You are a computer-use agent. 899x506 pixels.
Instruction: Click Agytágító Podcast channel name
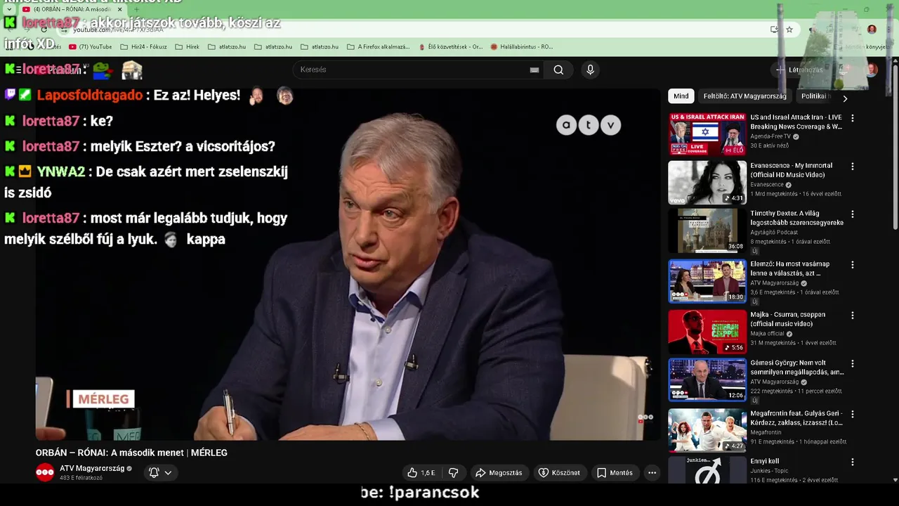774,232
